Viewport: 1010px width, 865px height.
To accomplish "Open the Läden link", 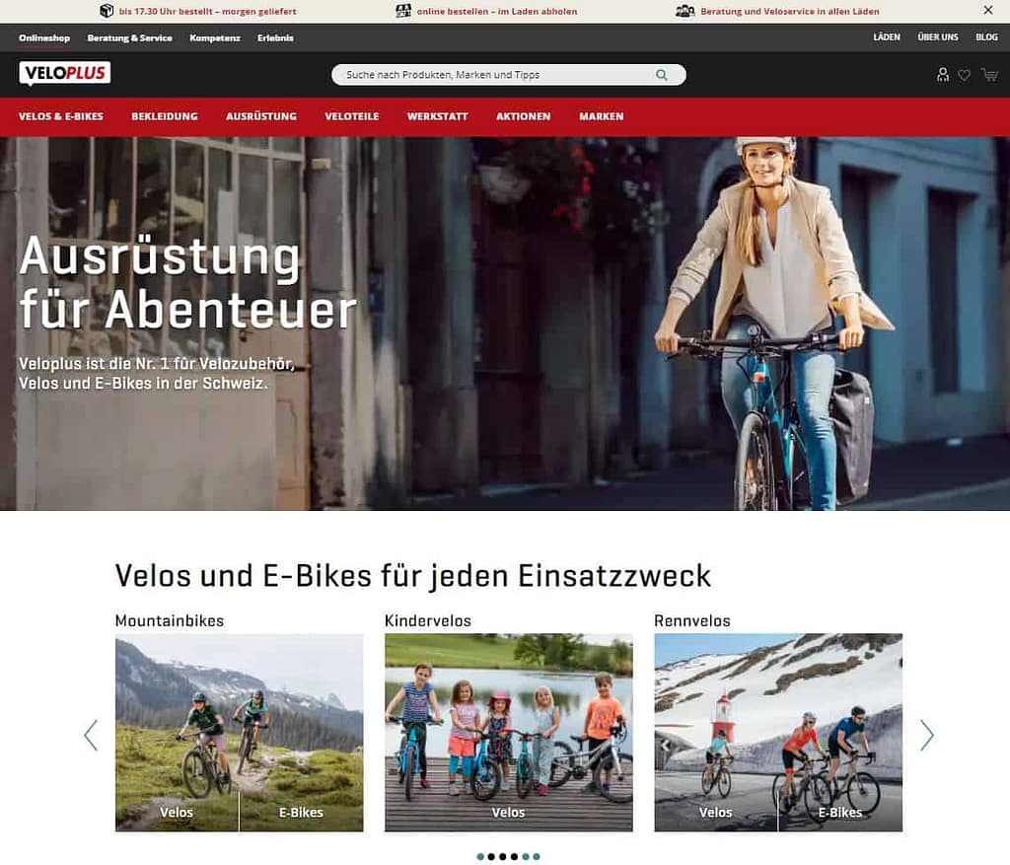I will click(x=887, y=37).
